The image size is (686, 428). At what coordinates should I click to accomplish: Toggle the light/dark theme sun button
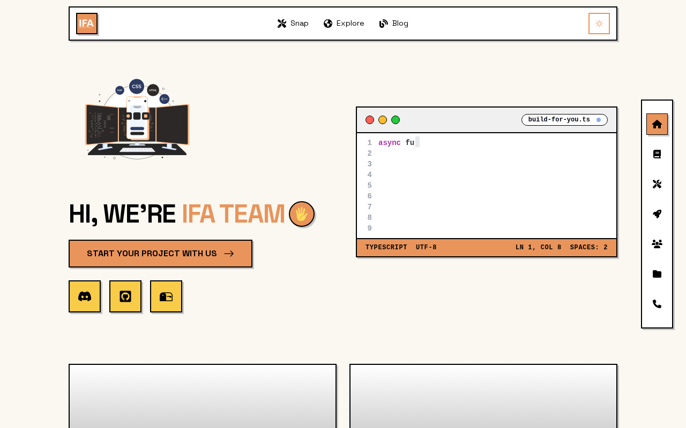(x=599, y=24)
